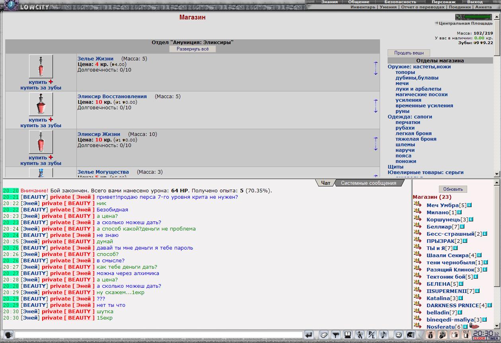Switch to Системные сообщения tab
501x343 pixels.
tap(368, 183)
